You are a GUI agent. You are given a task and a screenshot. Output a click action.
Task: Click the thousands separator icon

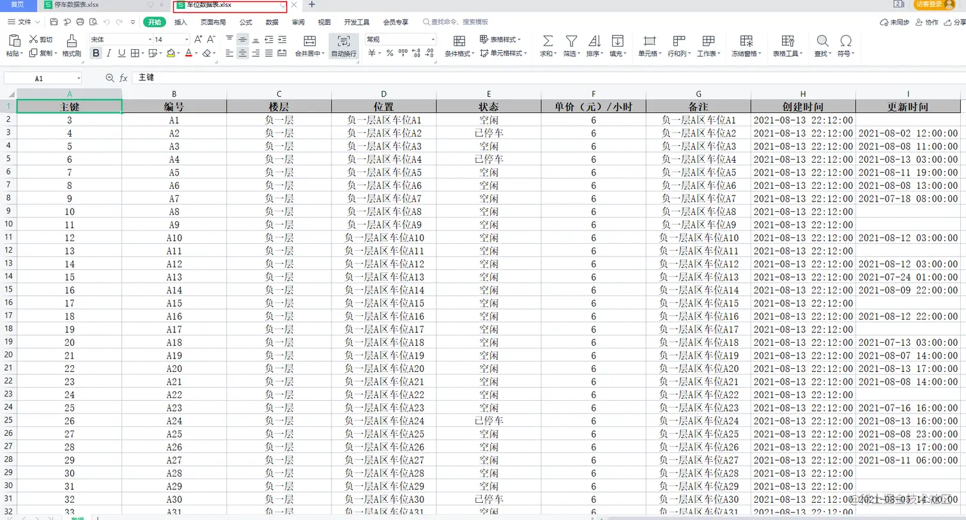pos(402,53)
